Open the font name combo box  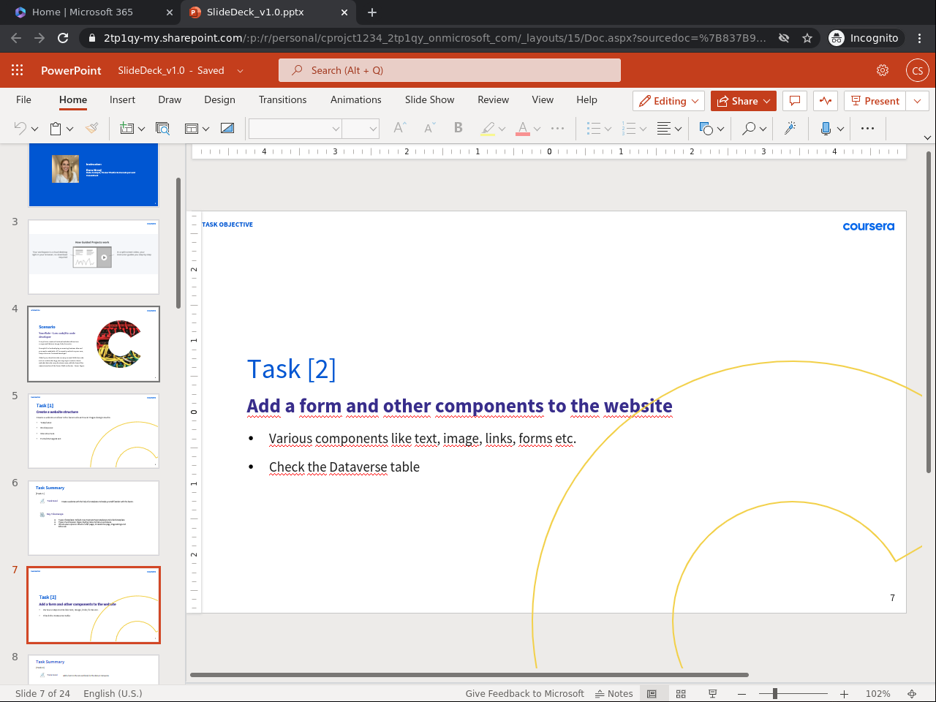295,129
